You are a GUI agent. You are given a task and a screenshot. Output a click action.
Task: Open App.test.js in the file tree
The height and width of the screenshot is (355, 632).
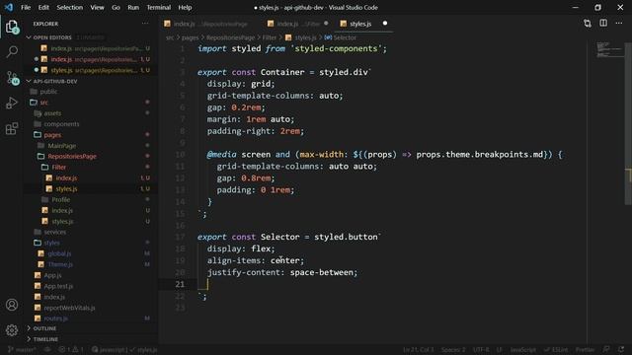pos(58,286)
